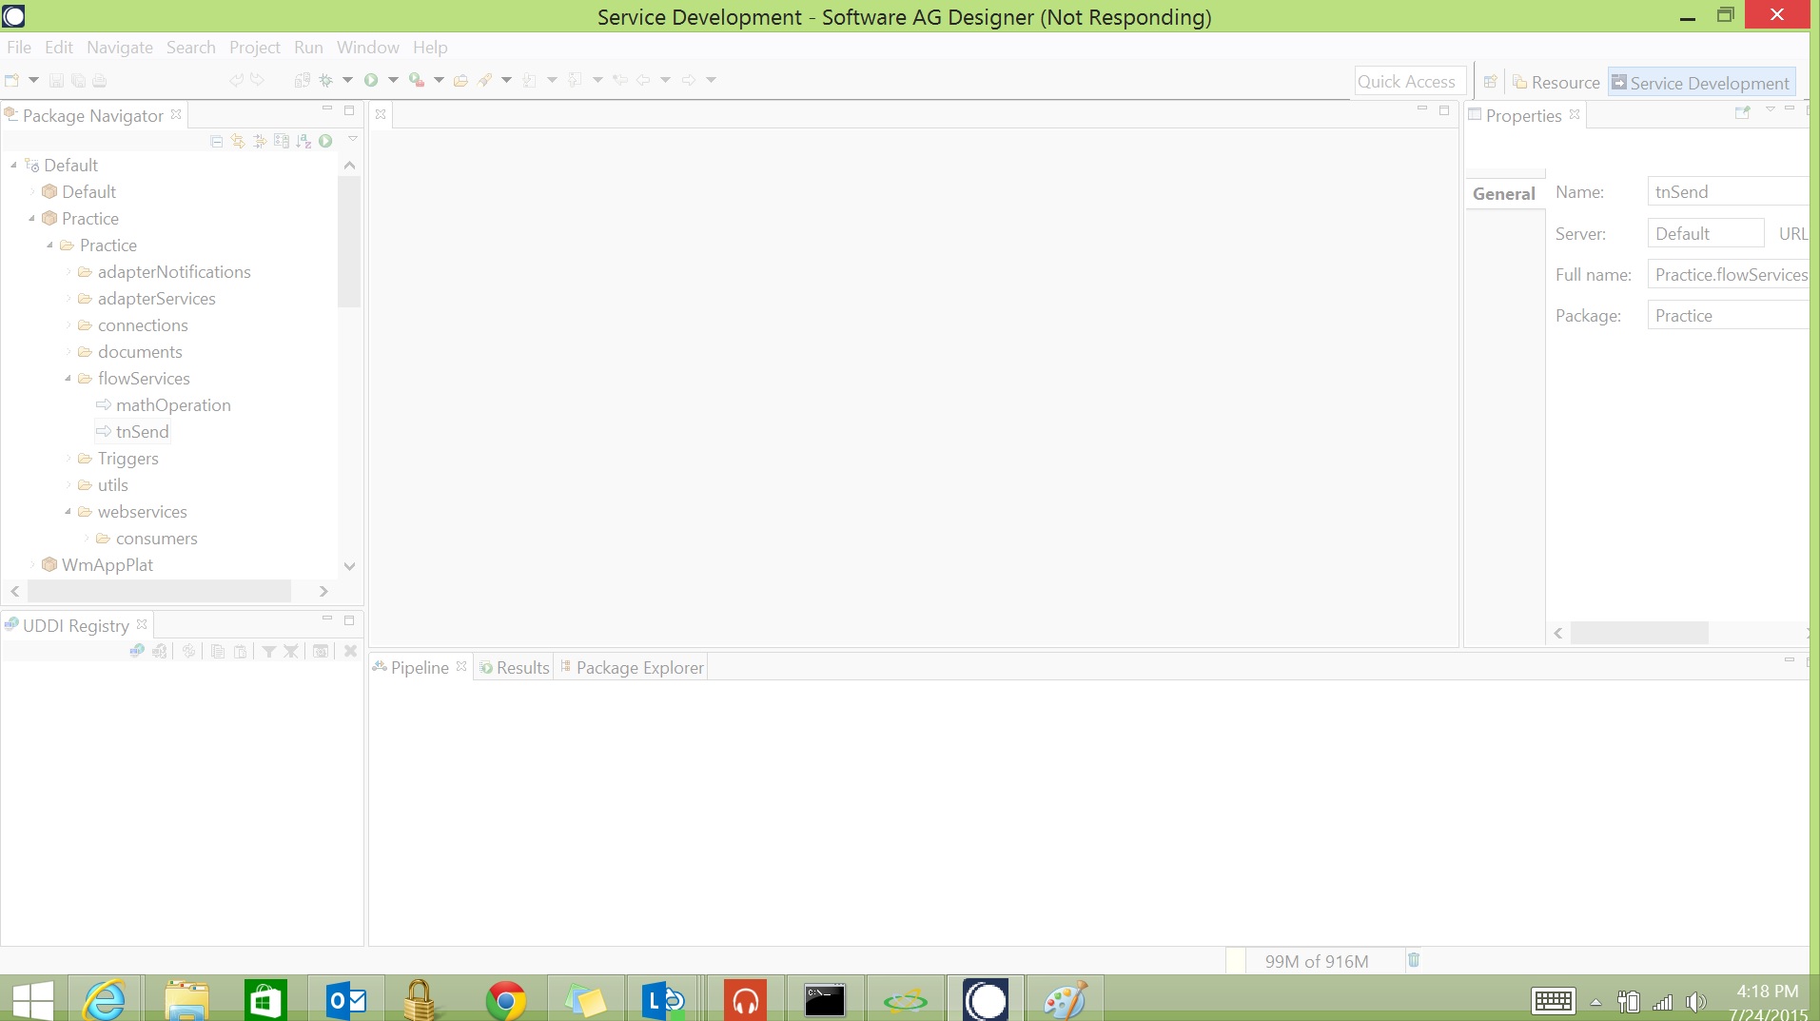
Task: Expand the Default package node
Action: tap(32, 191)
